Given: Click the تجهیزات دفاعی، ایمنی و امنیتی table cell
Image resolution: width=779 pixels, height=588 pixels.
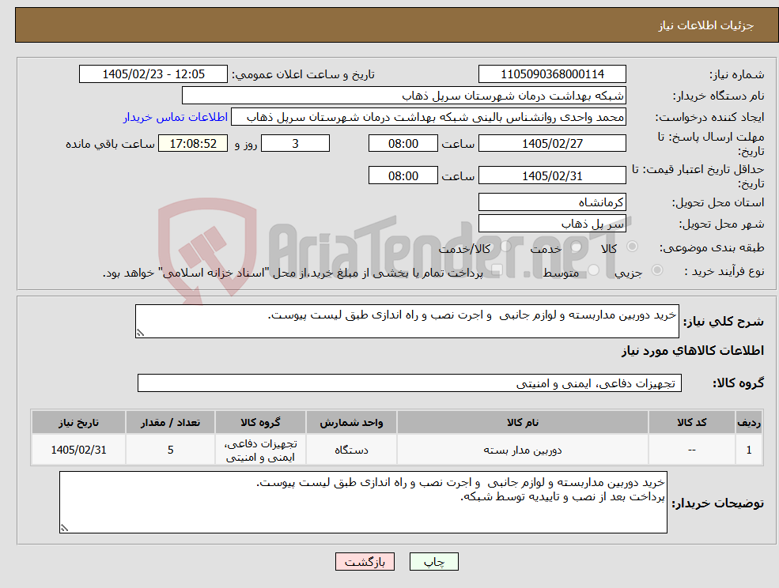Looking at the screenshot, I should tap(260, 450).
